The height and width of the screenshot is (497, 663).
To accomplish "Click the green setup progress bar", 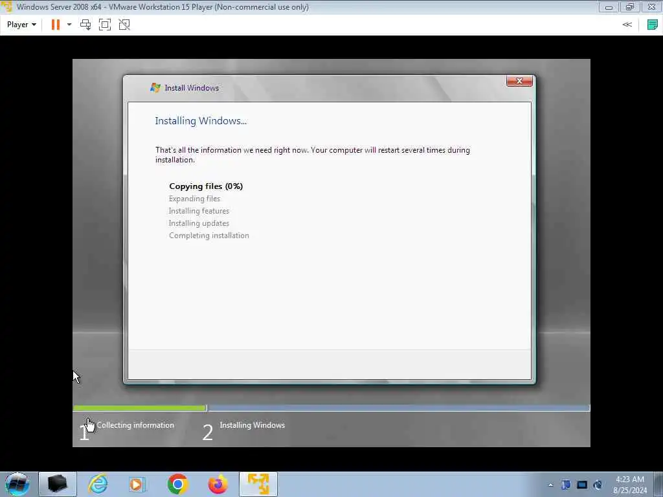I will tap(140, 408).
